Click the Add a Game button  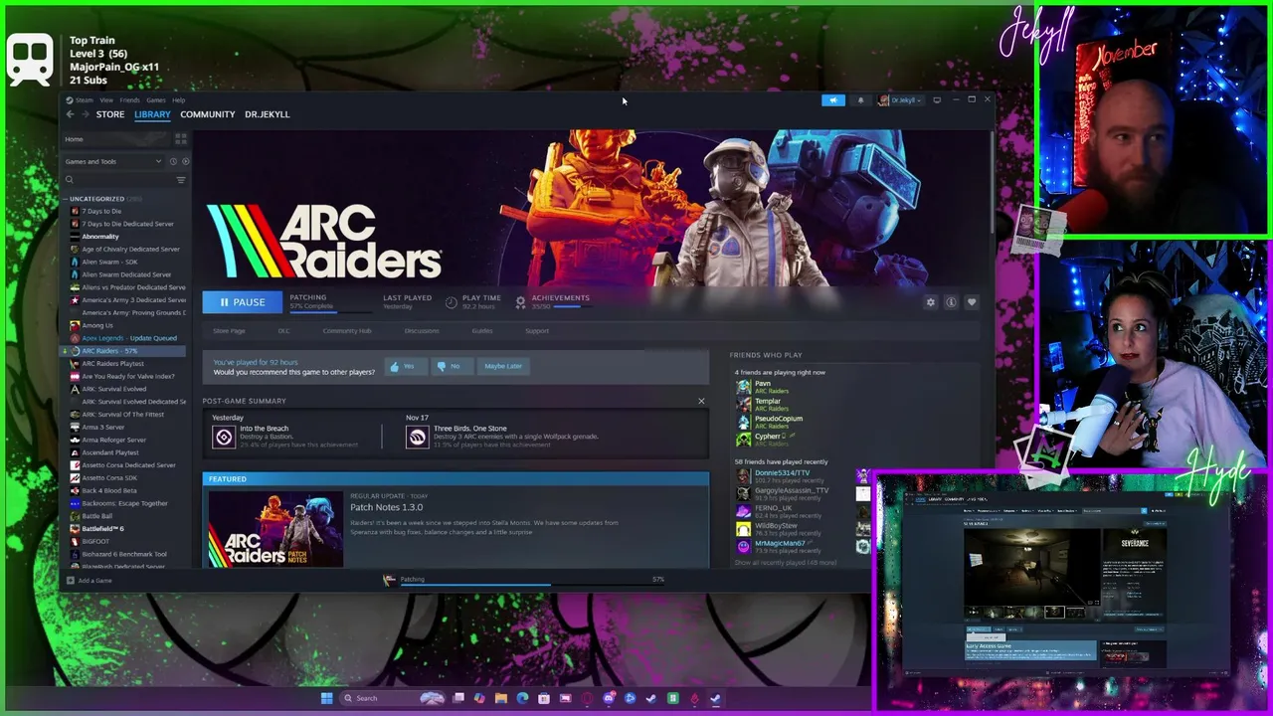pyautogui.click(x=89, y=581)
